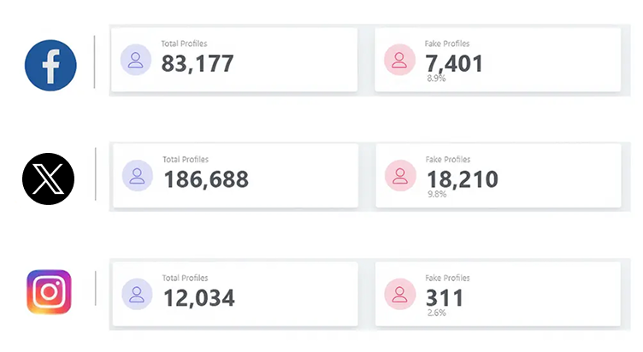
Task: Click the 9.8% percentage under 18,210
Action: click(x=436, y=195)
